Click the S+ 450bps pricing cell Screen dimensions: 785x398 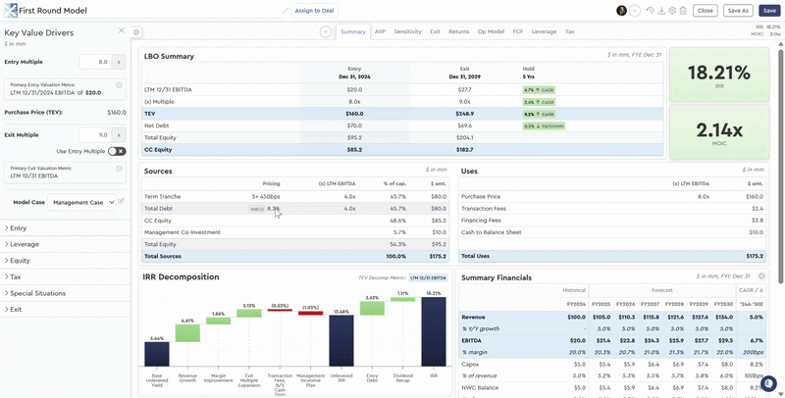pos(266,196)
